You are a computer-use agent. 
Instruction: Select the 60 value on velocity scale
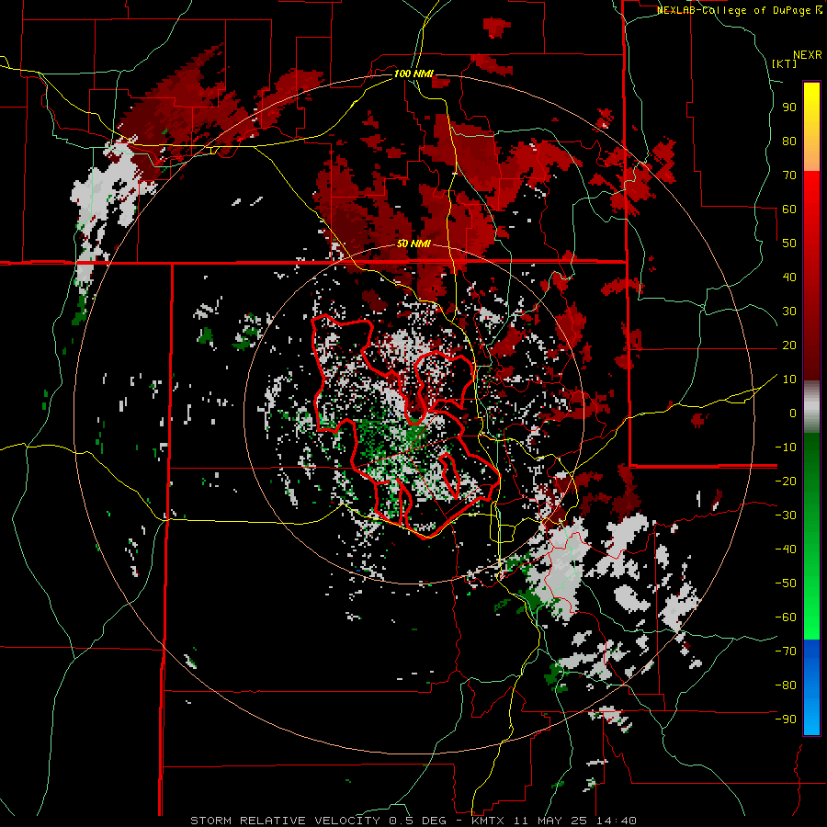coord(789,209)
